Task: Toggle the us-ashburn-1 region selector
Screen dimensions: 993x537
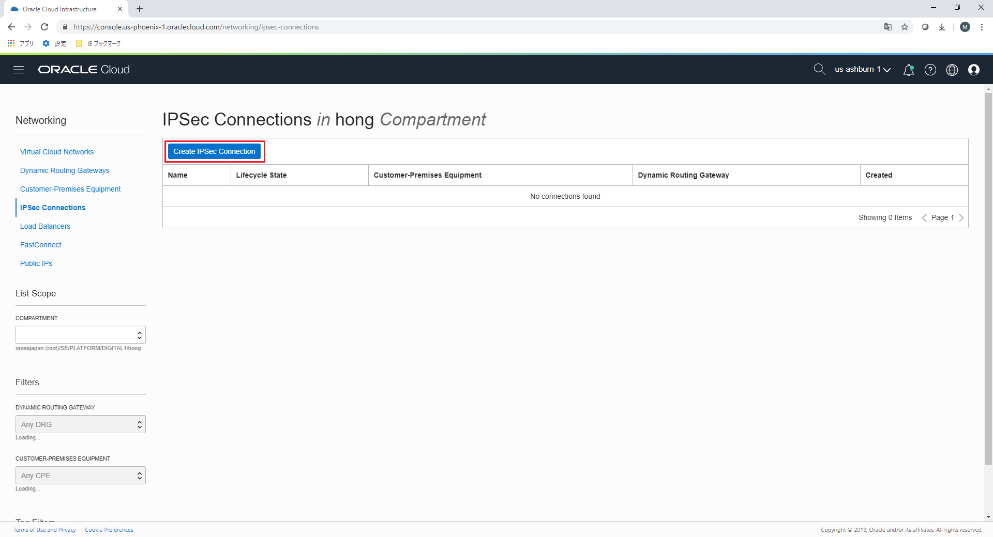Action: click(862, 69)
